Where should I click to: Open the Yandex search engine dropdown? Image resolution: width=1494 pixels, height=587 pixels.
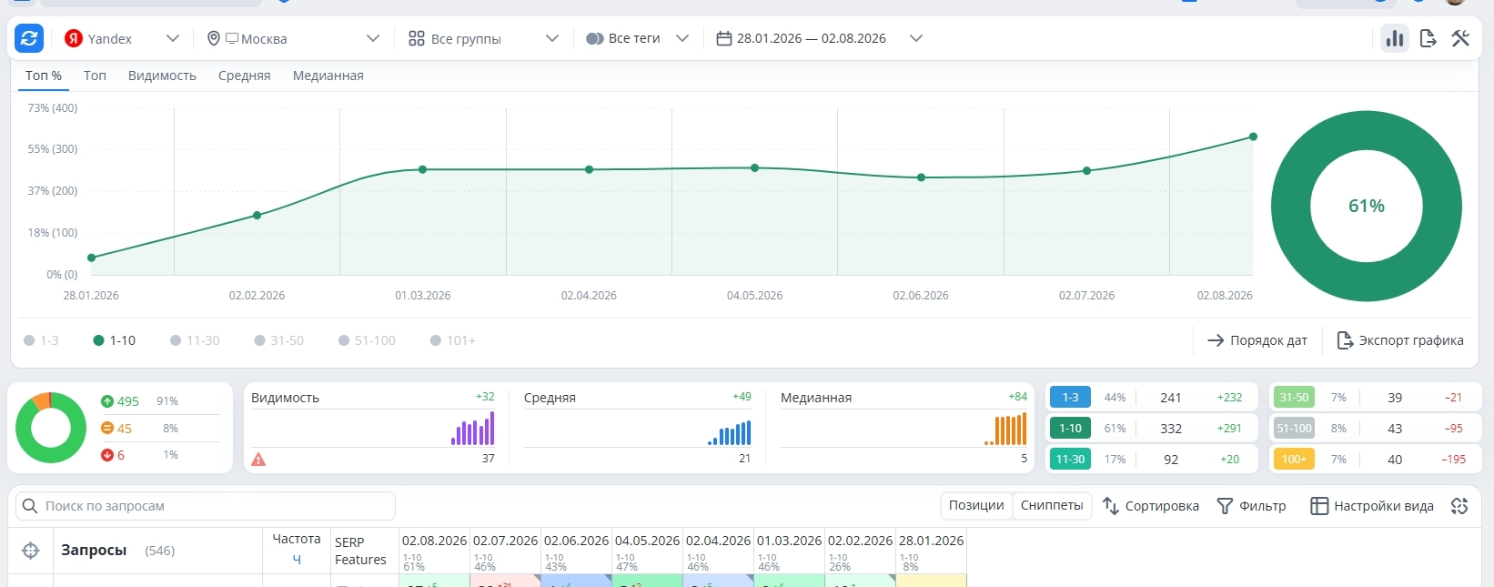click(x=122, y=38)
